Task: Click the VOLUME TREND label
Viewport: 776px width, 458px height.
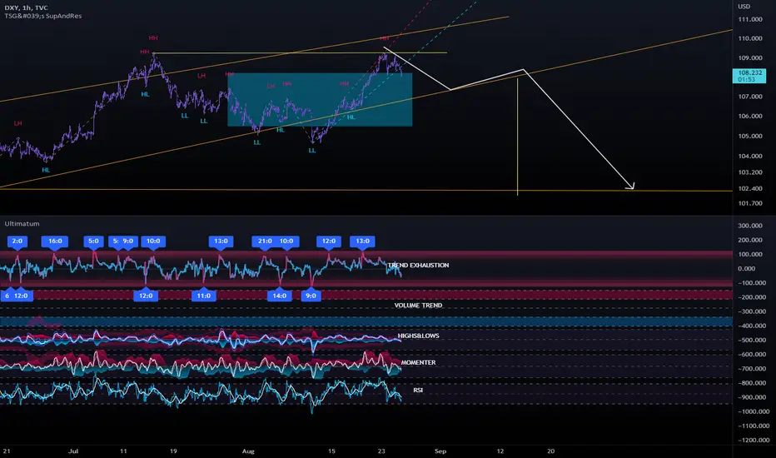Action: point(418,306)
